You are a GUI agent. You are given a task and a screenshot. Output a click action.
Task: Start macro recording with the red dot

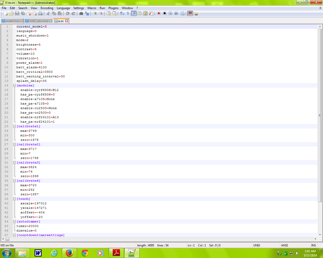pos(159,13)
